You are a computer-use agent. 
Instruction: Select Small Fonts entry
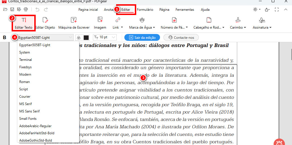[48, 119]
